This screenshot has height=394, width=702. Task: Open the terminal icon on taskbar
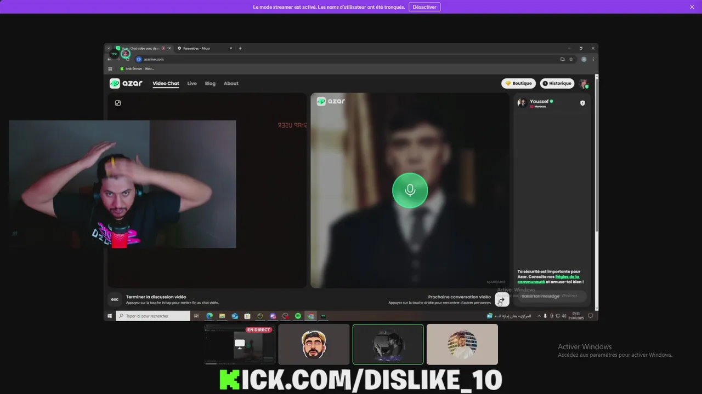tap(324, 316)
